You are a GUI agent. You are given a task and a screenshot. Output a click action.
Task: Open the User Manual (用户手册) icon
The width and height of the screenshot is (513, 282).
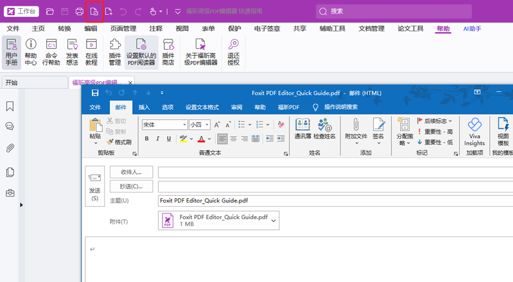[x=11, y=52]
